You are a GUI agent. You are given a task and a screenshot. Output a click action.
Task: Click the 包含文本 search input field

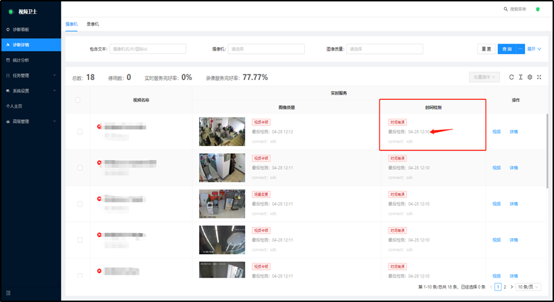(148, 49)
